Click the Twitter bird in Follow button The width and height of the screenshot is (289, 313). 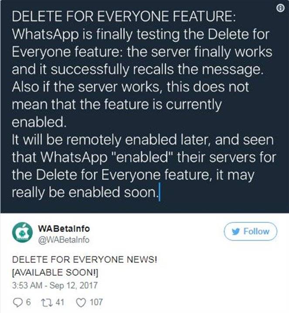[236, 231]
